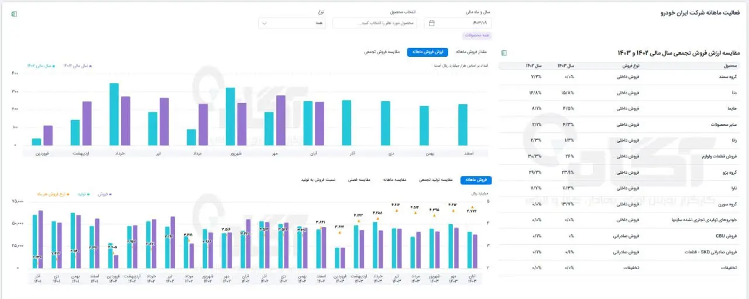Select the خودروهای تولیدی تجاری نشده سایتها row
This screenshot has width=749, height=299.
point(620,220)
